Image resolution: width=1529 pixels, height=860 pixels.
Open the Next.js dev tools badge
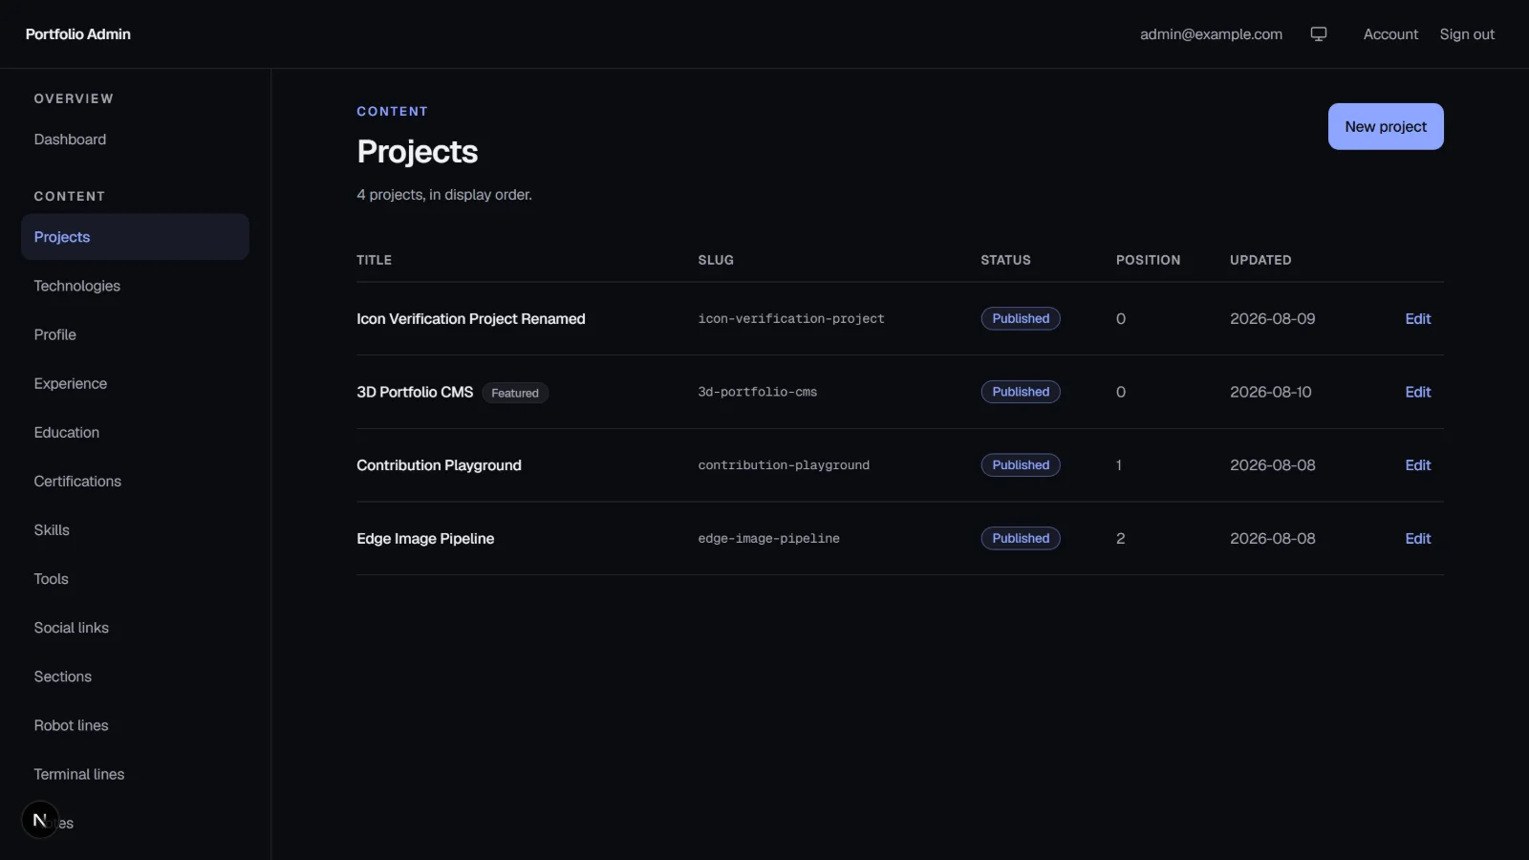pos(40,820)
